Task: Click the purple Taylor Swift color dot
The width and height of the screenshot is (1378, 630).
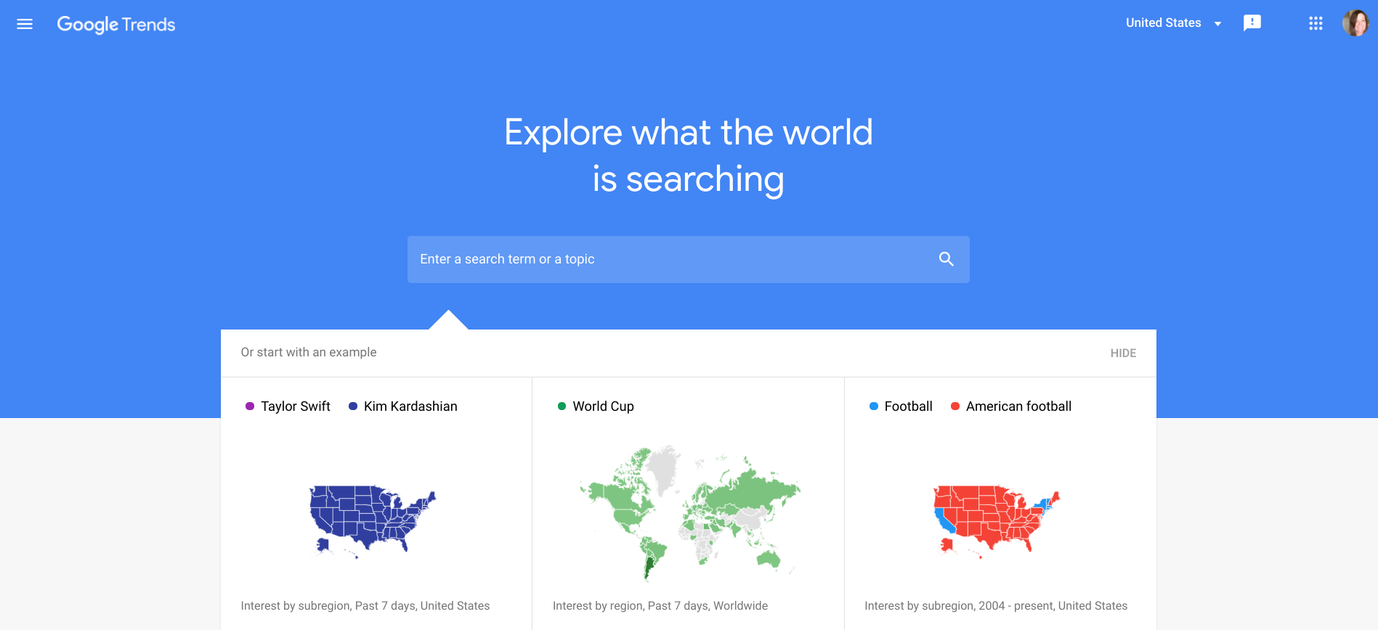Action: pyautogui.click(x=250, y=406)
